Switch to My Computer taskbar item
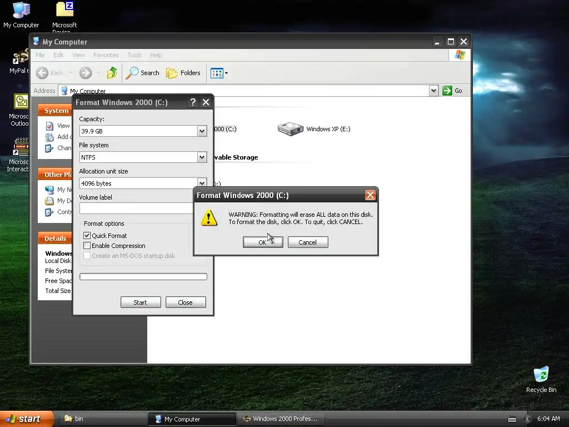This screenshot has height=427, width=569. tap(192, 419)
